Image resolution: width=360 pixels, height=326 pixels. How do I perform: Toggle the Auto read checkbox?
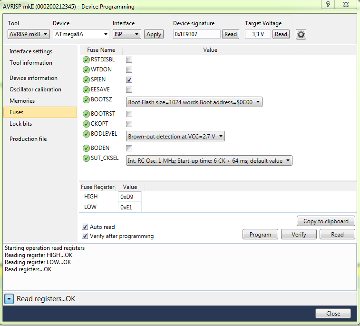85,227
